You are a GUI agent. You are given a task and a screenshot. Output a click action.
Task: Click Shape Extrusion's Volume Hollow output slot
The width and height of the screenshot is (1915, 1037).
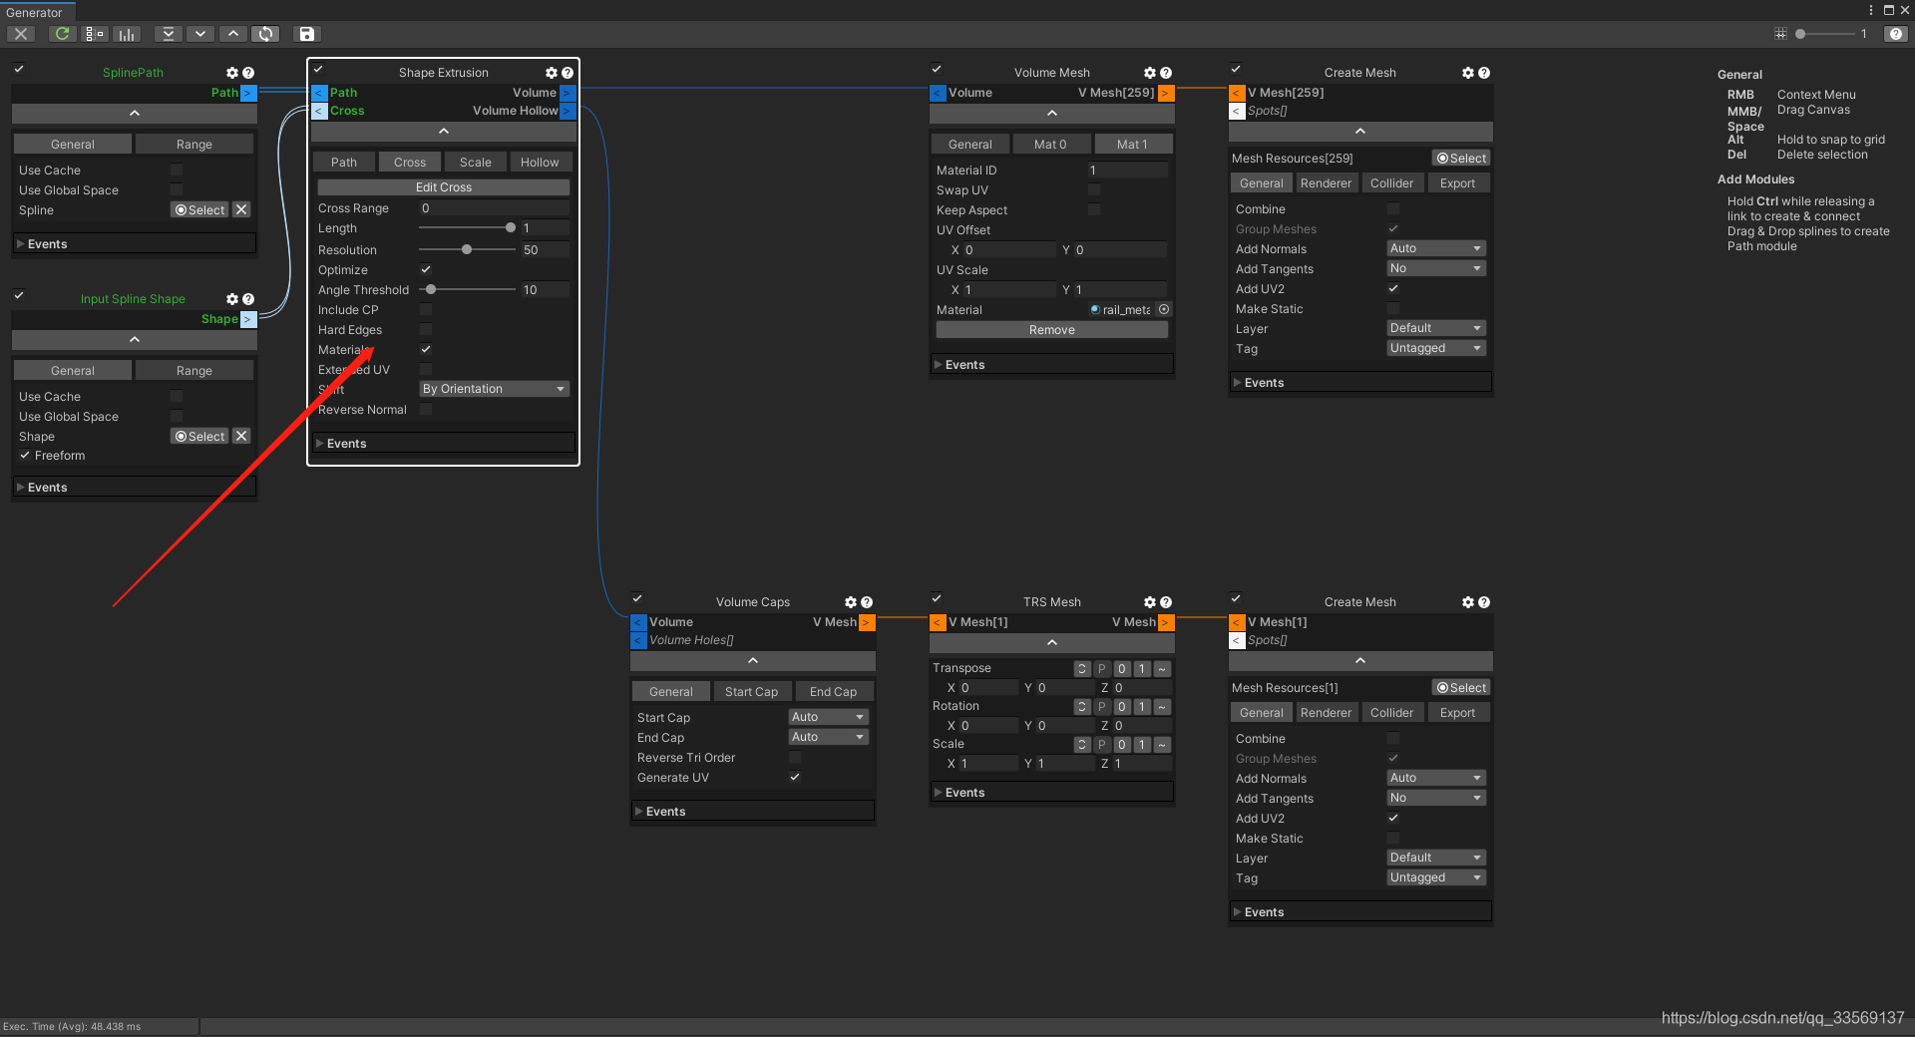[568, 111]
